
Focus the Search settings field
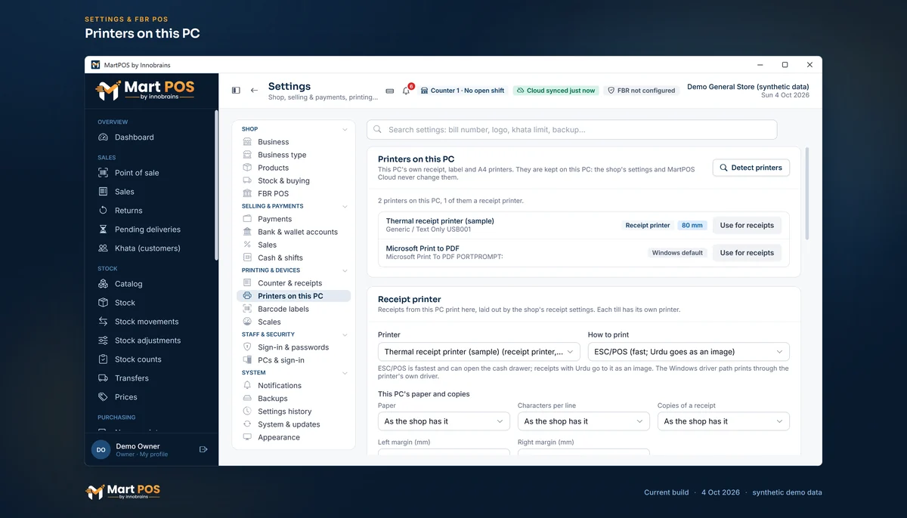click(572, 130)
